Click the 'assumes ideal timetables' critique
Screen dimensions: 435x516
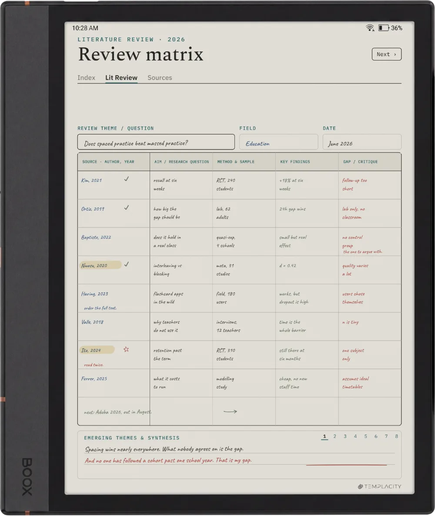coord(355,383)
